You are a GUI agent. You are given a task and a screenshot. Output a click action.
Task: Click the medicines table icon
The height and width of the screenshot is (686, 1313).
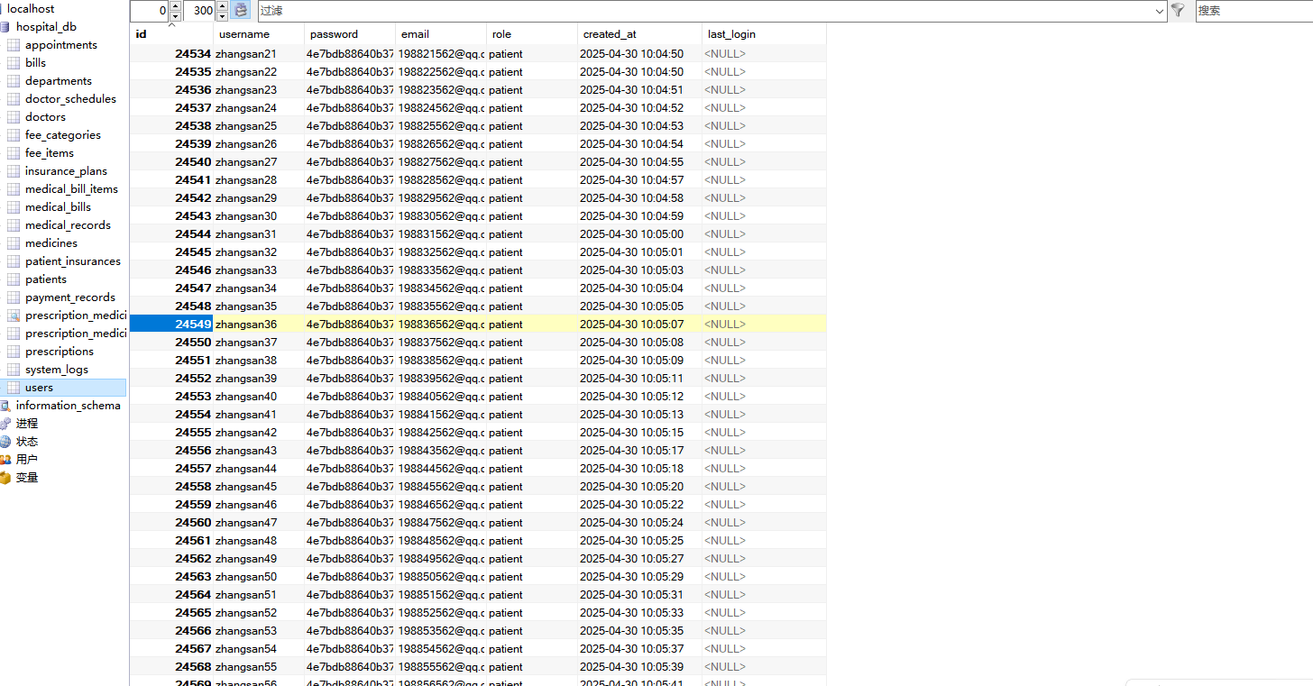(x=14, y=243)
